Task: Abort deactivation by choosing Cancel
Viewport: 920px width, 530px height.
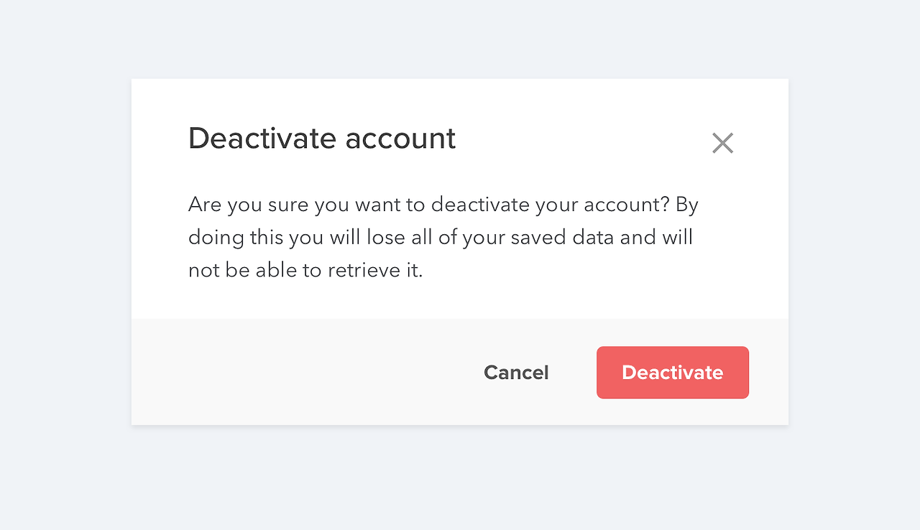Action: (516, 373)
